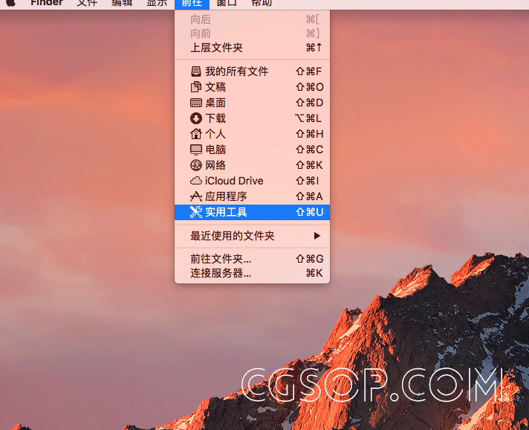The width and height of the screenshot is (529, 430).
Task: Click the 网络 globe icon
Action: click(x=196, y=165)
